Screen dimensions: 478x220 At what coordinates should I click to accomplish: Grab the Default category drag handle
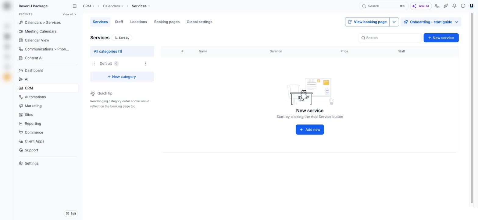click(94, 64)
